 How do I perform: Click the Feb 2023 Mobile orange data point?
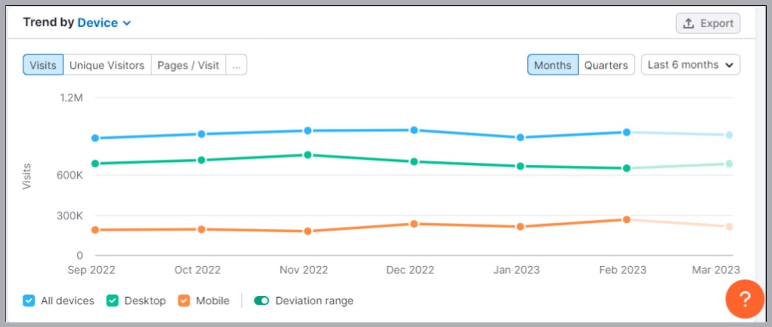(x=626, y=220)
